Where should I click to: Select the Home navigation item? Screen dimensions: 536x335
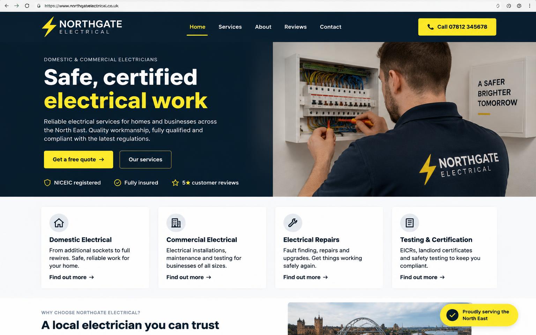click(x=198, y=27)
